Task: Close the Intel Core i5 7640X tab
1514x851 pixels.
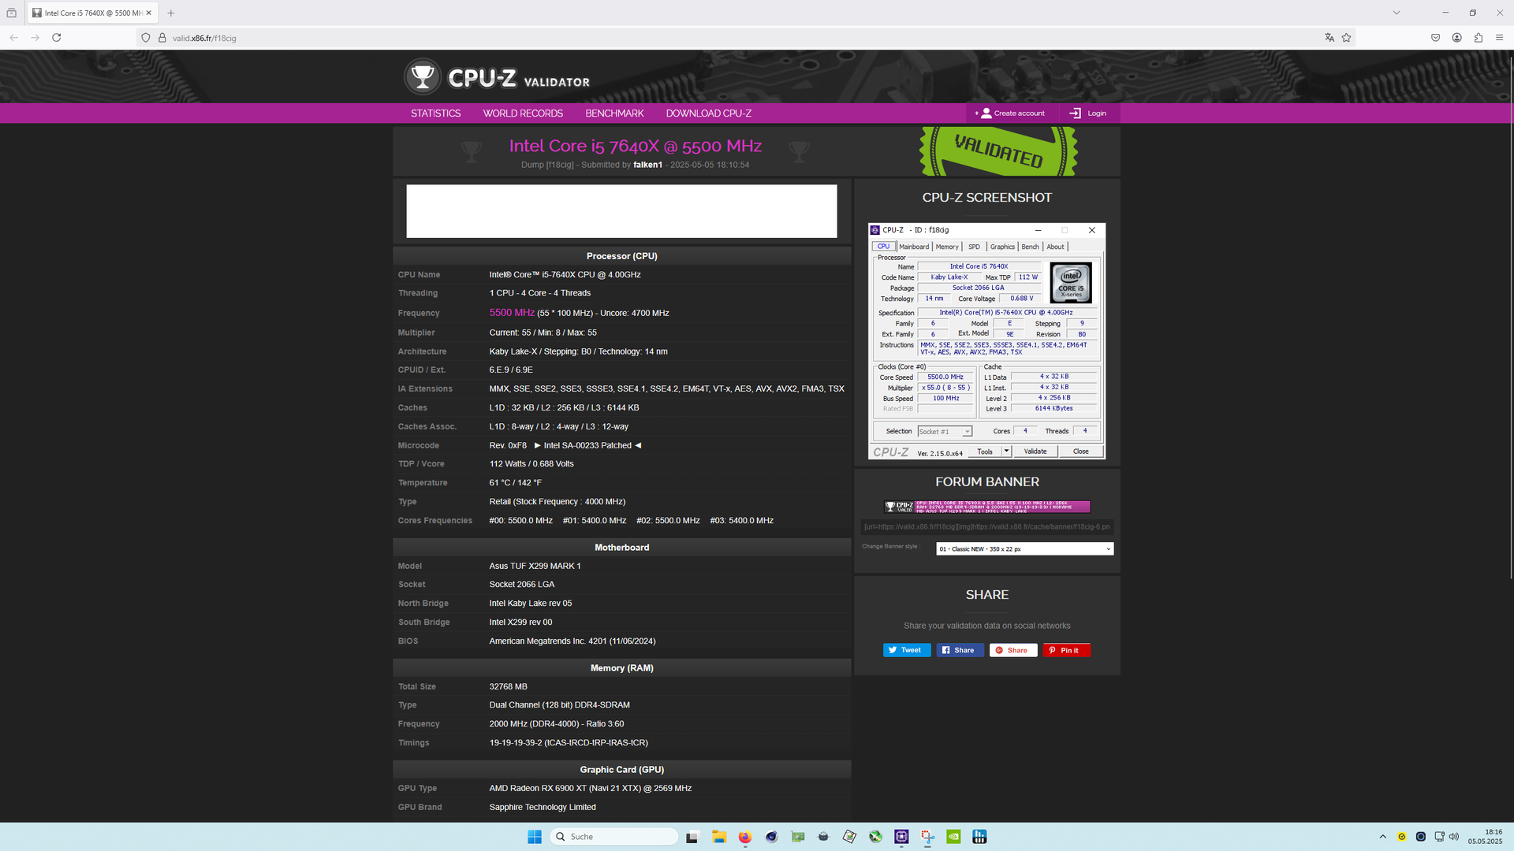Action: coord(149,13)
